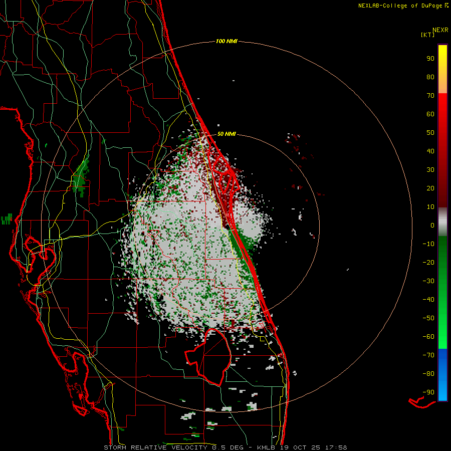Select the 0 value on the velocity scale

click(x=432, y=225)
